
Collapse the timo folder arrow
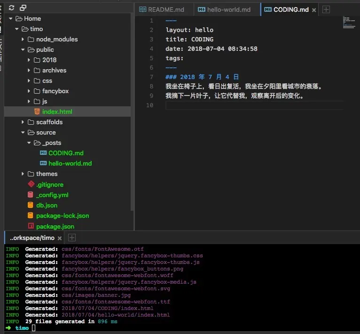point(17,29)
